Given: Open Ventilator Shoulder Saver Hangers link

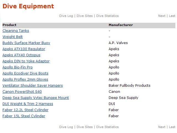Looking at the screenshot, I should (33, 86).
